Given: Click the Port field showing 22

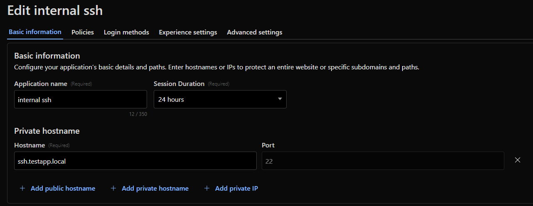Looking at the screenshot, I should 383,161.
